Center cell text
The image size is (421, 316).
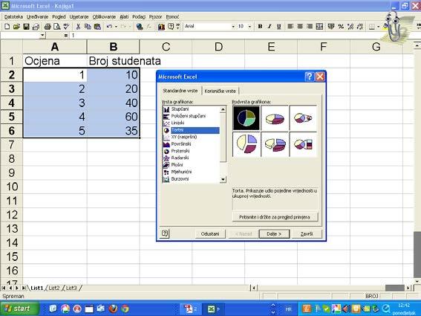point(300,26)
